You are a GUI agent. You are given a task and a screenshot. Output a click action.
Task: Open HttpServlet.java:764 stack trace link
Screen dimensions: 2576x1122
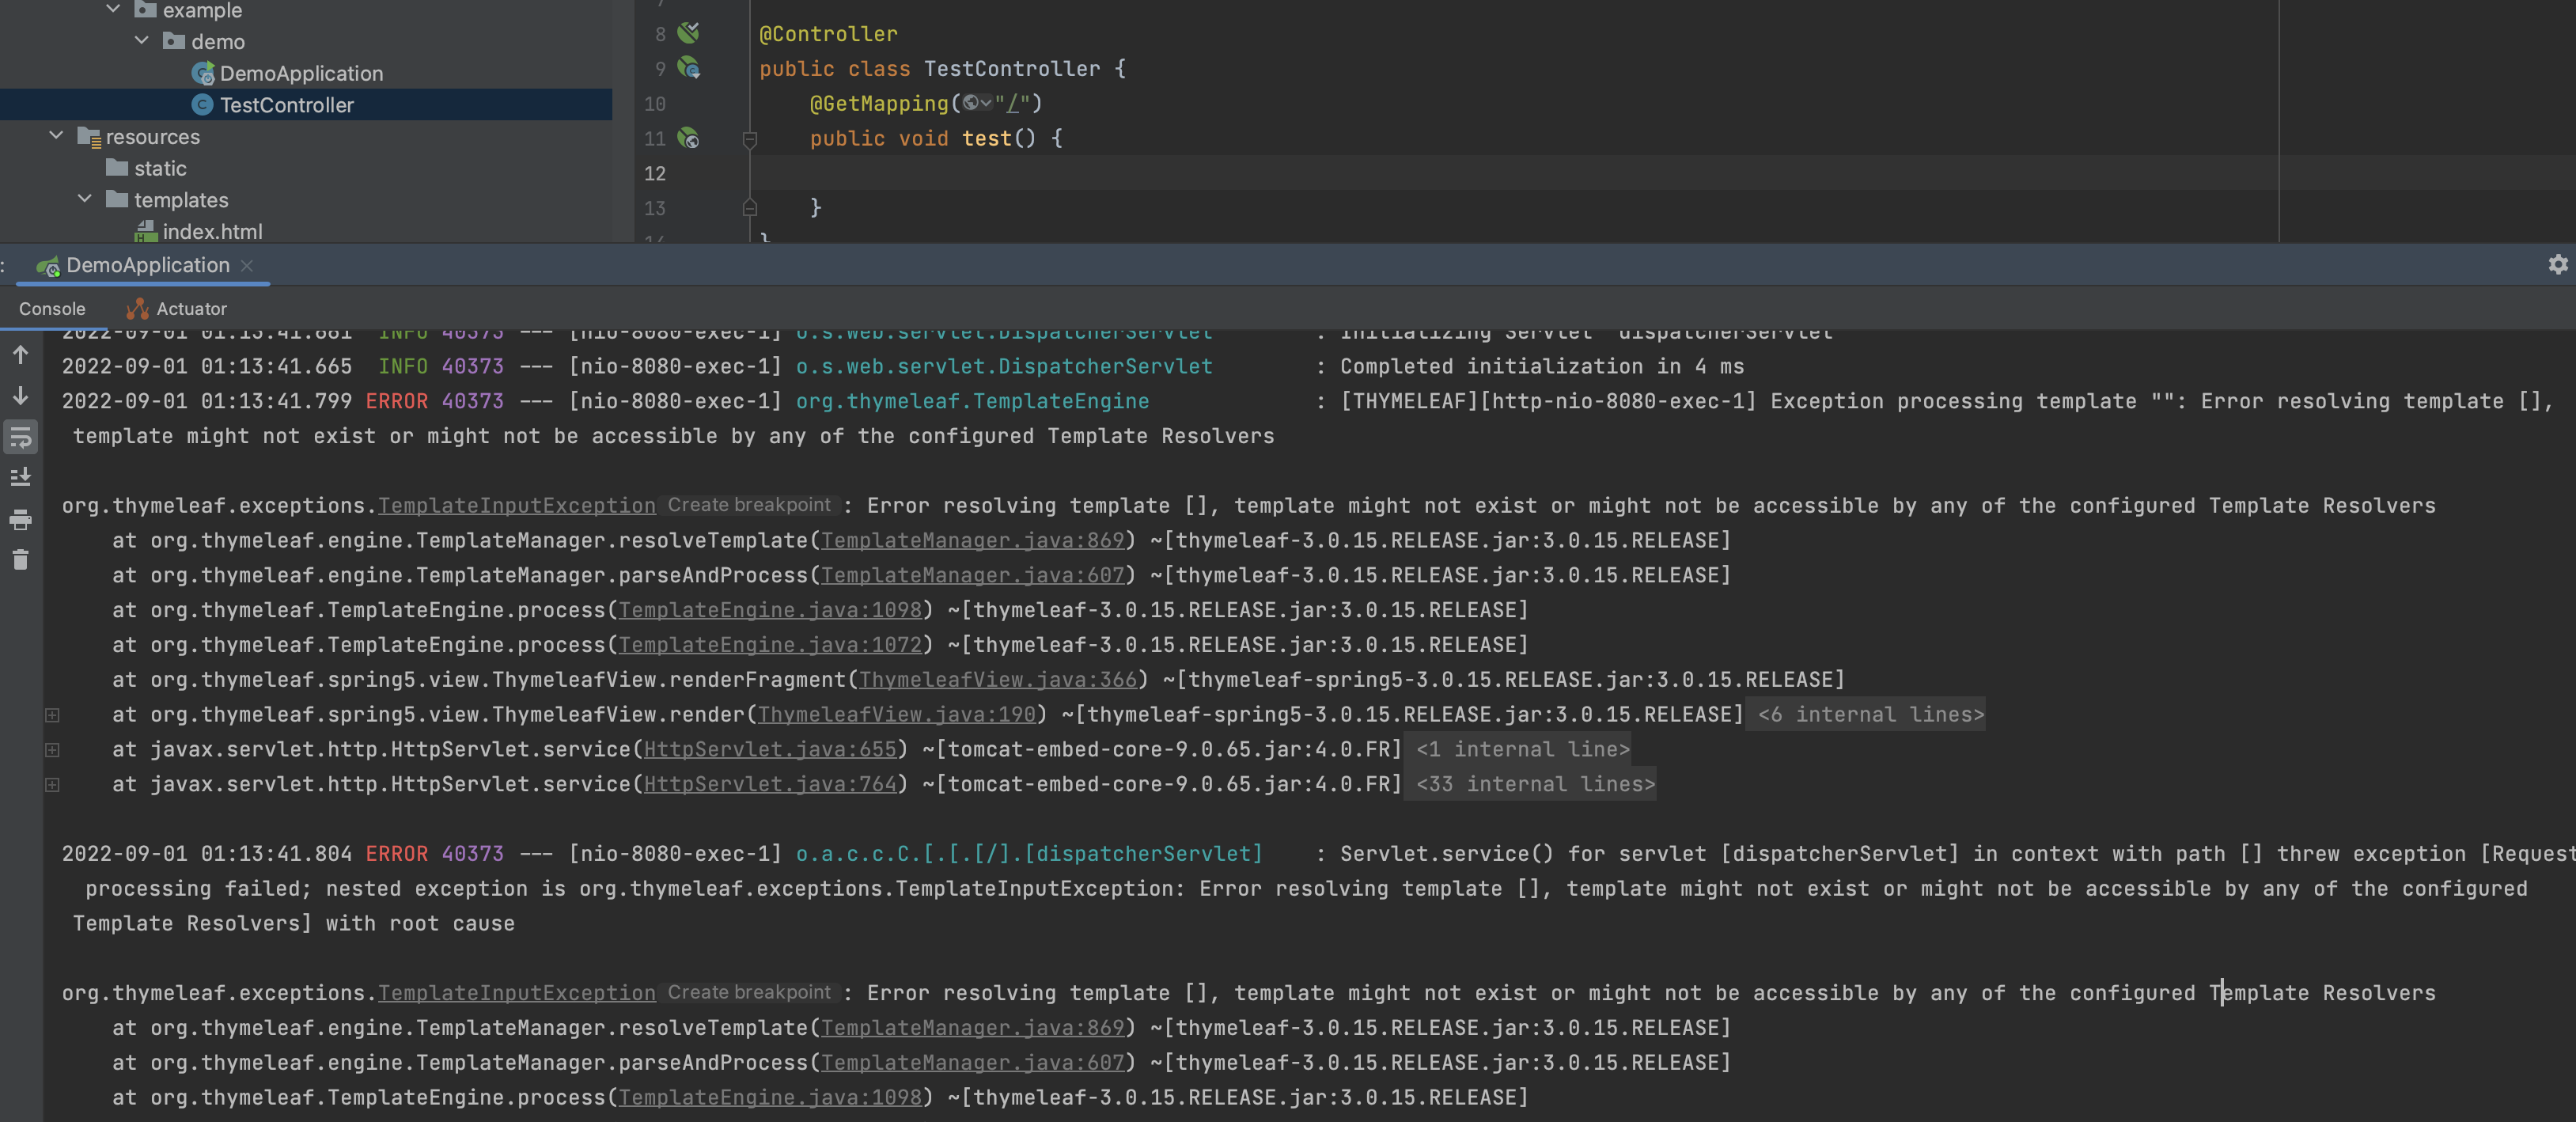770,784
